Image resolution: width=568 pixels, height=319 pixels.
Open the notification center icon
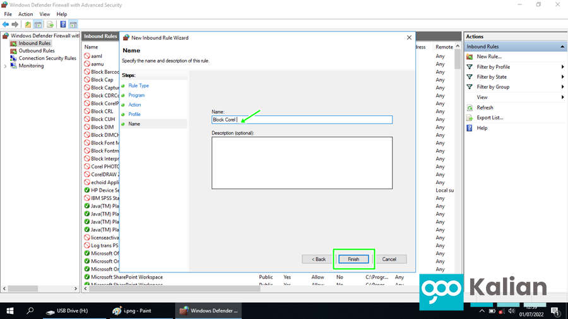pyautogui.click(x=555, y=311)
